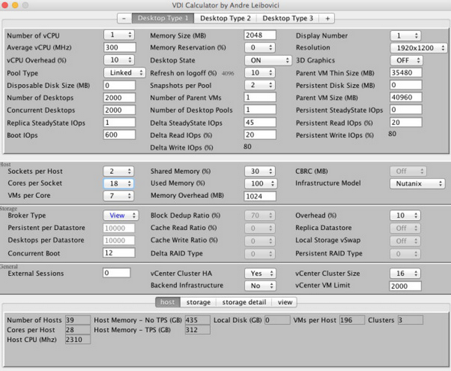Open Cores per Socket dropdown

pyautogui.click(x=119, y=184)
